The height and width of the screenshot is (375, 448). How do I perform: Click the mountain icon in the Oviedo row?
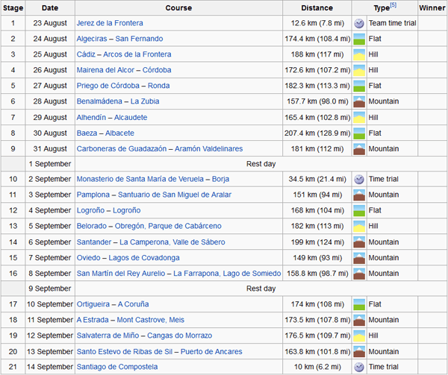[359, 258]
